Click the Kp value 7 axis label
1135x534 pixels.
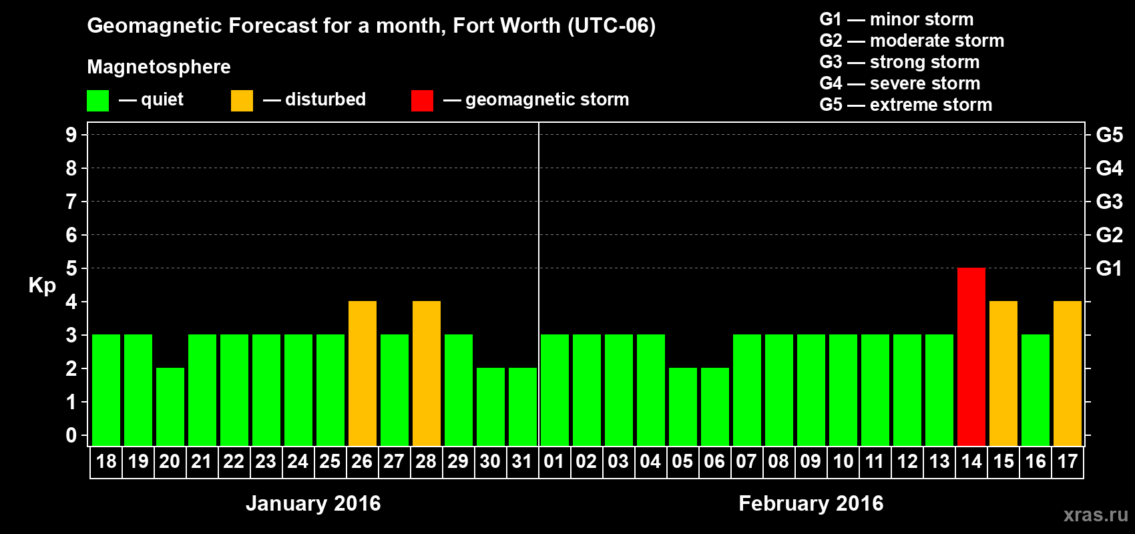71,202
